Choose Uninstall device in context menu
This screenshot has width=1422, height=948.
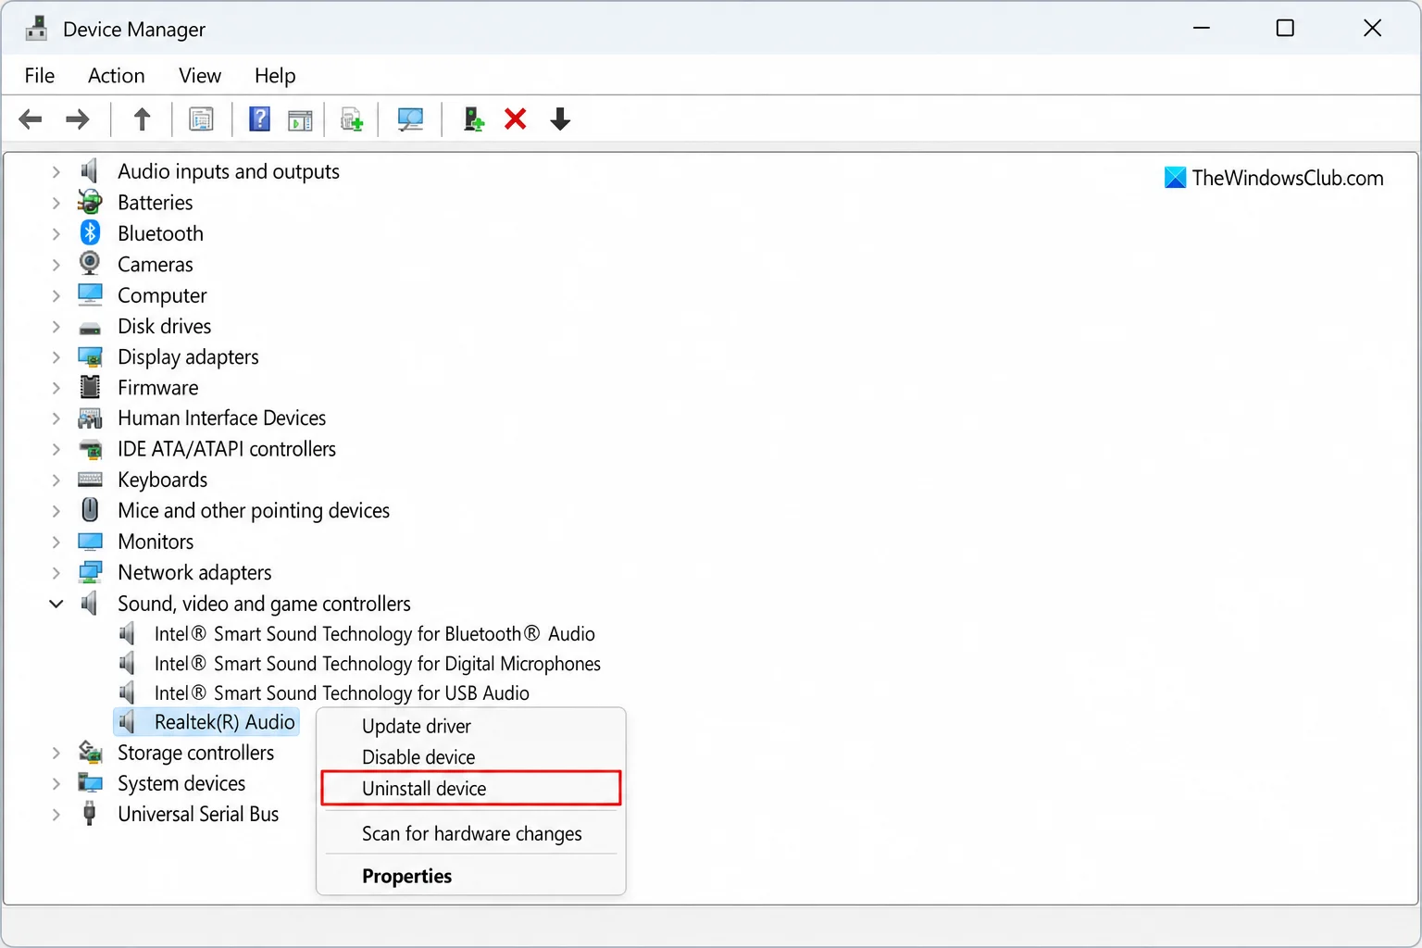coord(470,788)
